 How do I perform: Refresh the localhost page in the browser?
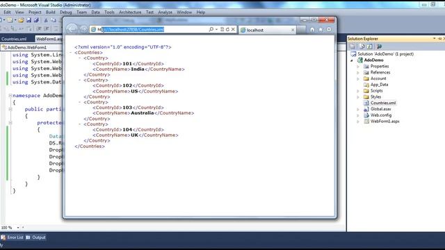tap(227, 29)
